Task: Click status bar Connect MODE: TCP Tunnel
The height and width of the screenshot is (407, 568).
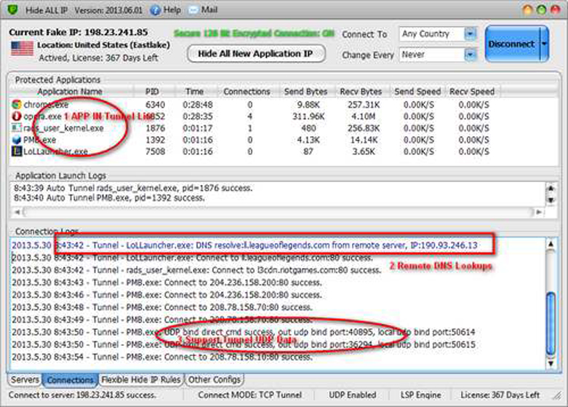Action: (x=249, y=395)
